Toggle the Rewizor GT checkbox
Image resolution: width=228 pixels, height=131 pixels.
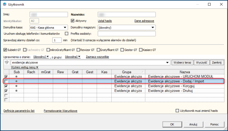pos(78,50)
